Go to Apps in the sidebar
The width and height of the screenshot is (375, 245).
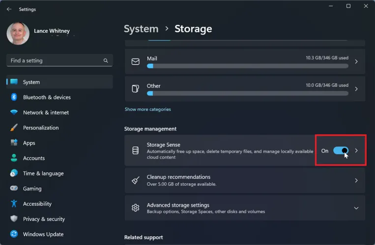point(29,143)
